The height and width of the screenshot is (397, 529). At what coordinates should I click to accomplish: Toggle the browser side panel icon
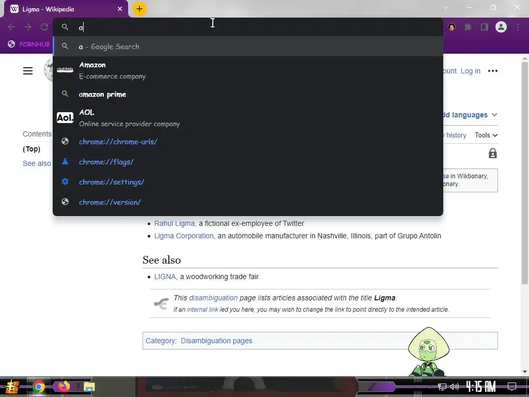(x=485, y=27)
